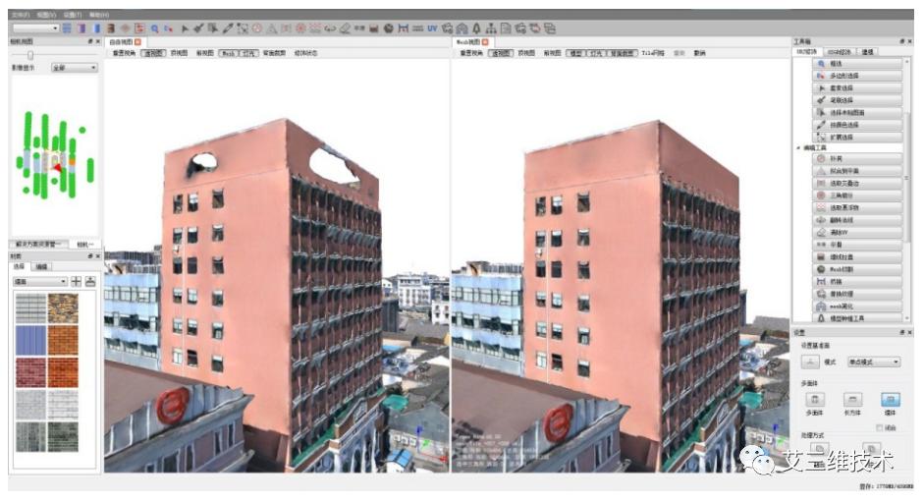Image resolution: width=924 pixels, height=502 pixels.
Task: Switch to the edit tab in texture panel
Action: click(41, 267)
